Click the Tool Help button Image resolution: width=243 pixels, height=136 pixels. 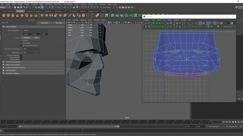coord(59,23)
